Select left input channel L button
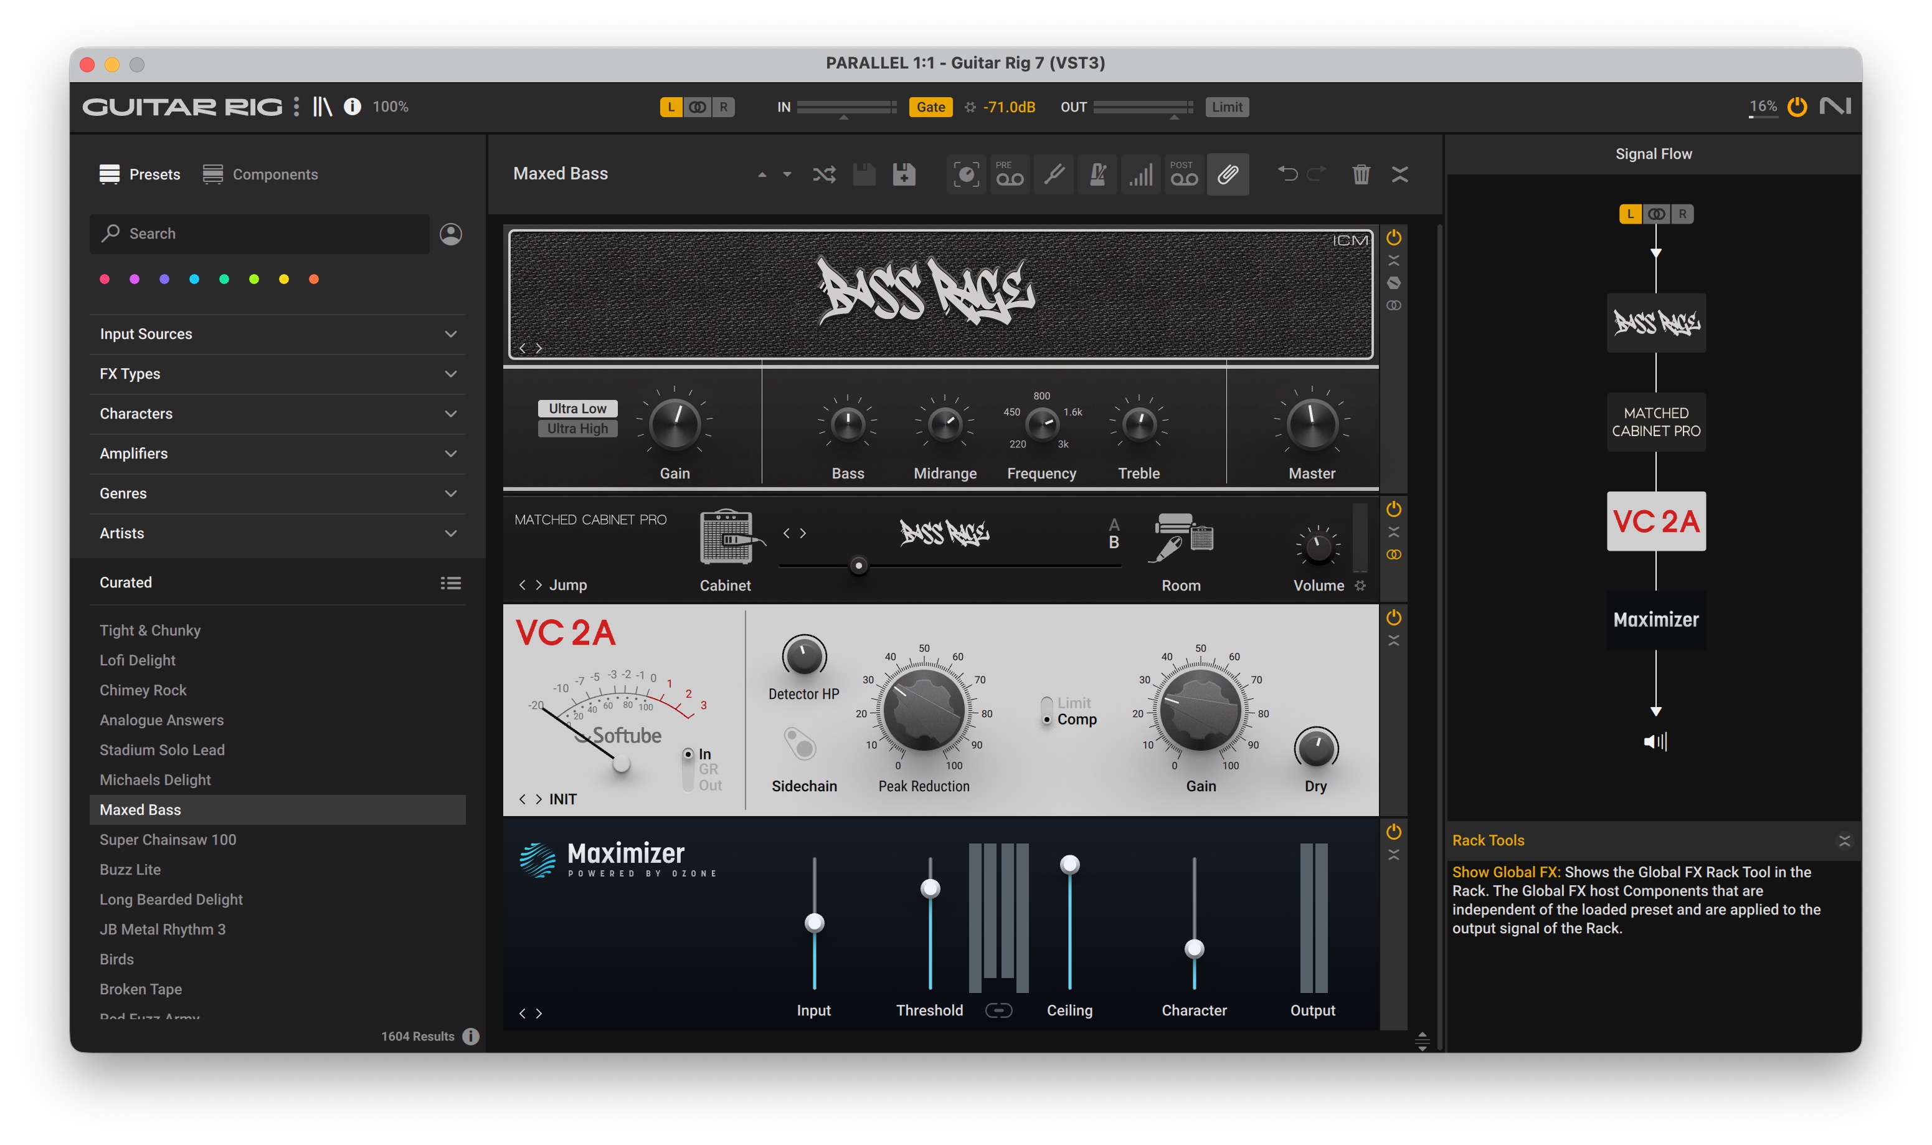Viewport: 1932px width, 1145px height. click(x=671, y=107)
